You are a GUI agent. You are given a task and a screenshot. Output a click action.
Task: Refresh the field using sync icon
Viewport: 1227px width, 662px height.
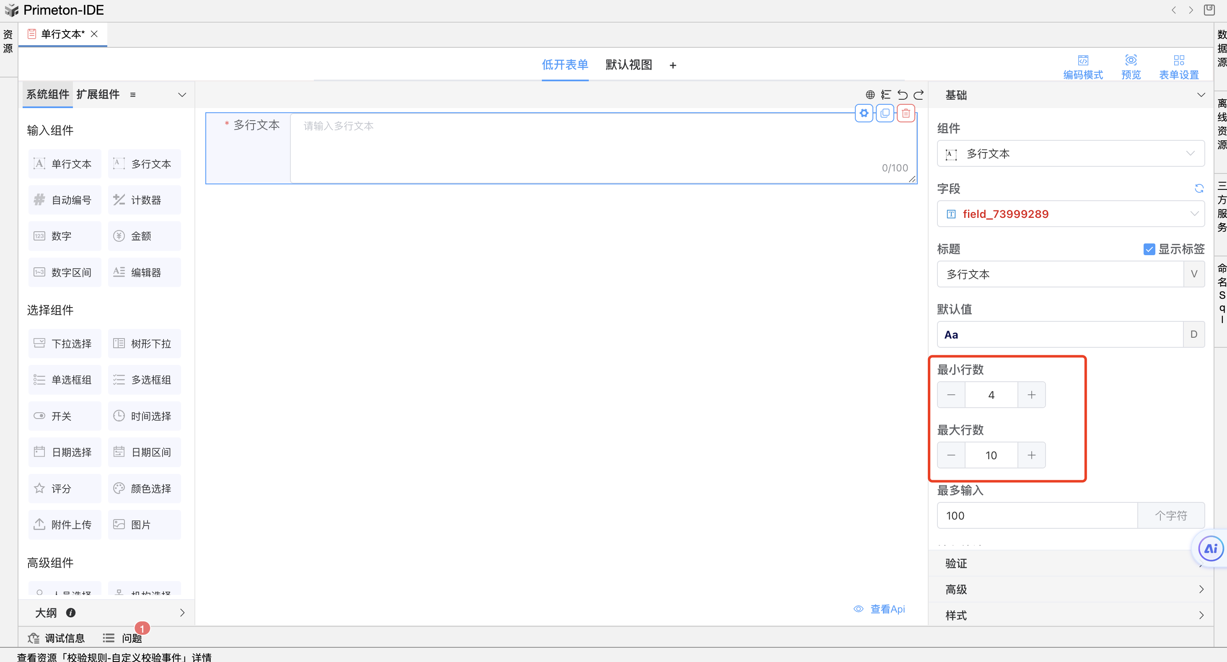coord(1199,189)
